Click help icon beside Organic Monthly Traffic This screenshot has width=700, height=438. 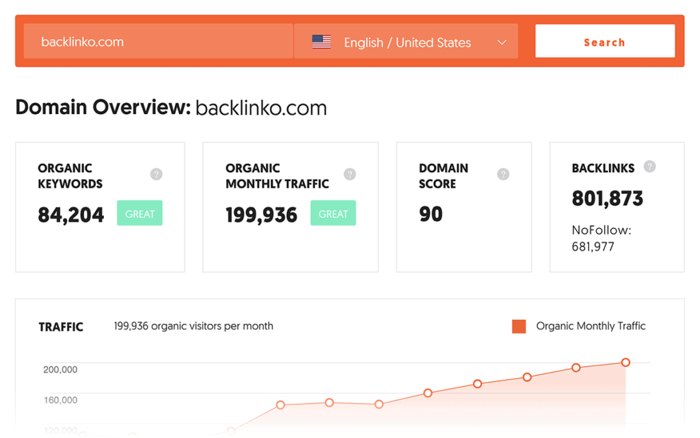[350, 174]
